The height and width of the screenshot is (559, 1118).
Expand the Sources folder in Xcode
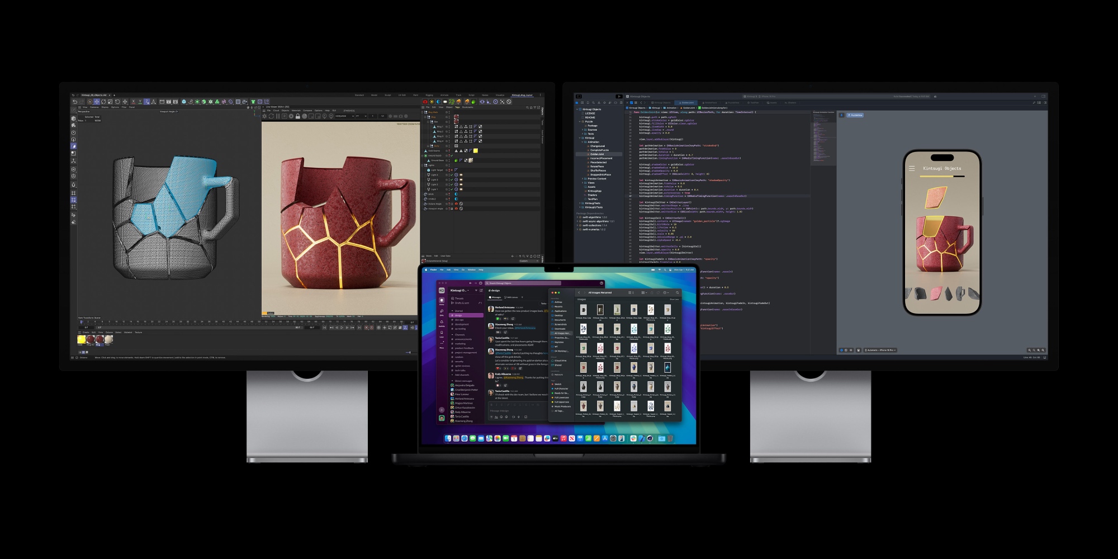[582, 130]
